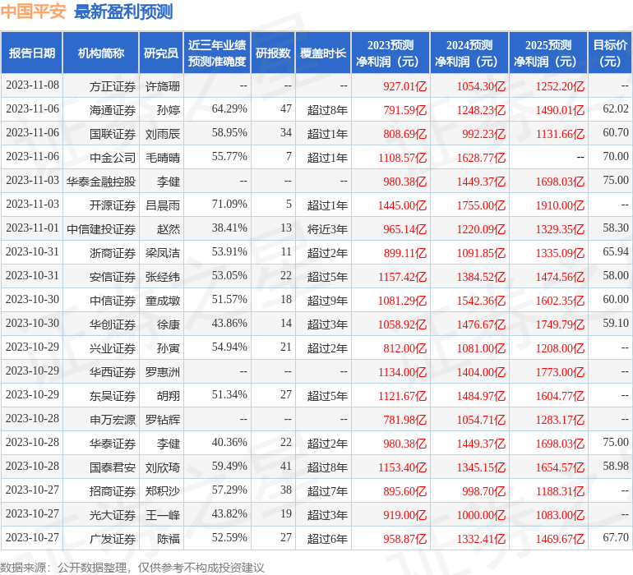The image size is (633, 575).
Task: Click analyst name 吕晨雨
Action: (x=163, y=205)
